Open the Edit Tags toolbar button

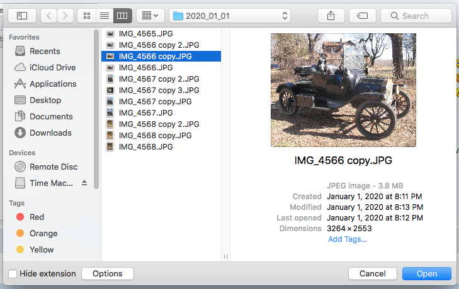point(362,16)
